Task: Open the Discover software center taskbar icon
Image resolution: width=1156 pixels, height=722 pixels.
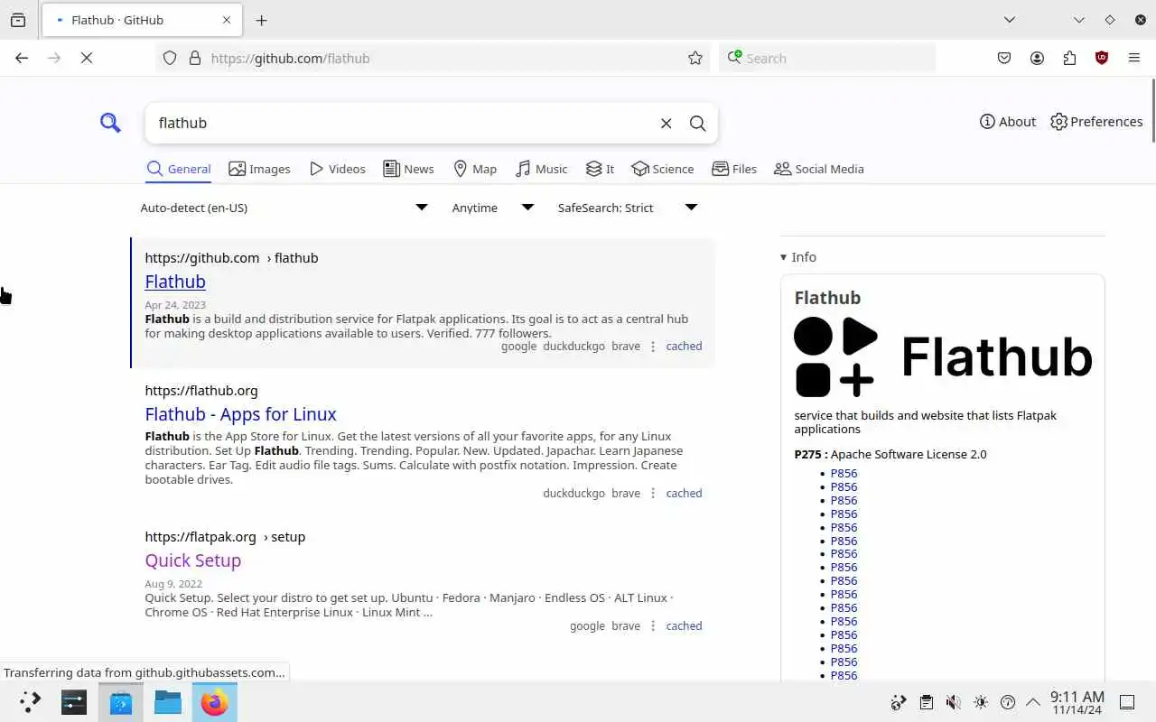Action: (x=121, y=701)
